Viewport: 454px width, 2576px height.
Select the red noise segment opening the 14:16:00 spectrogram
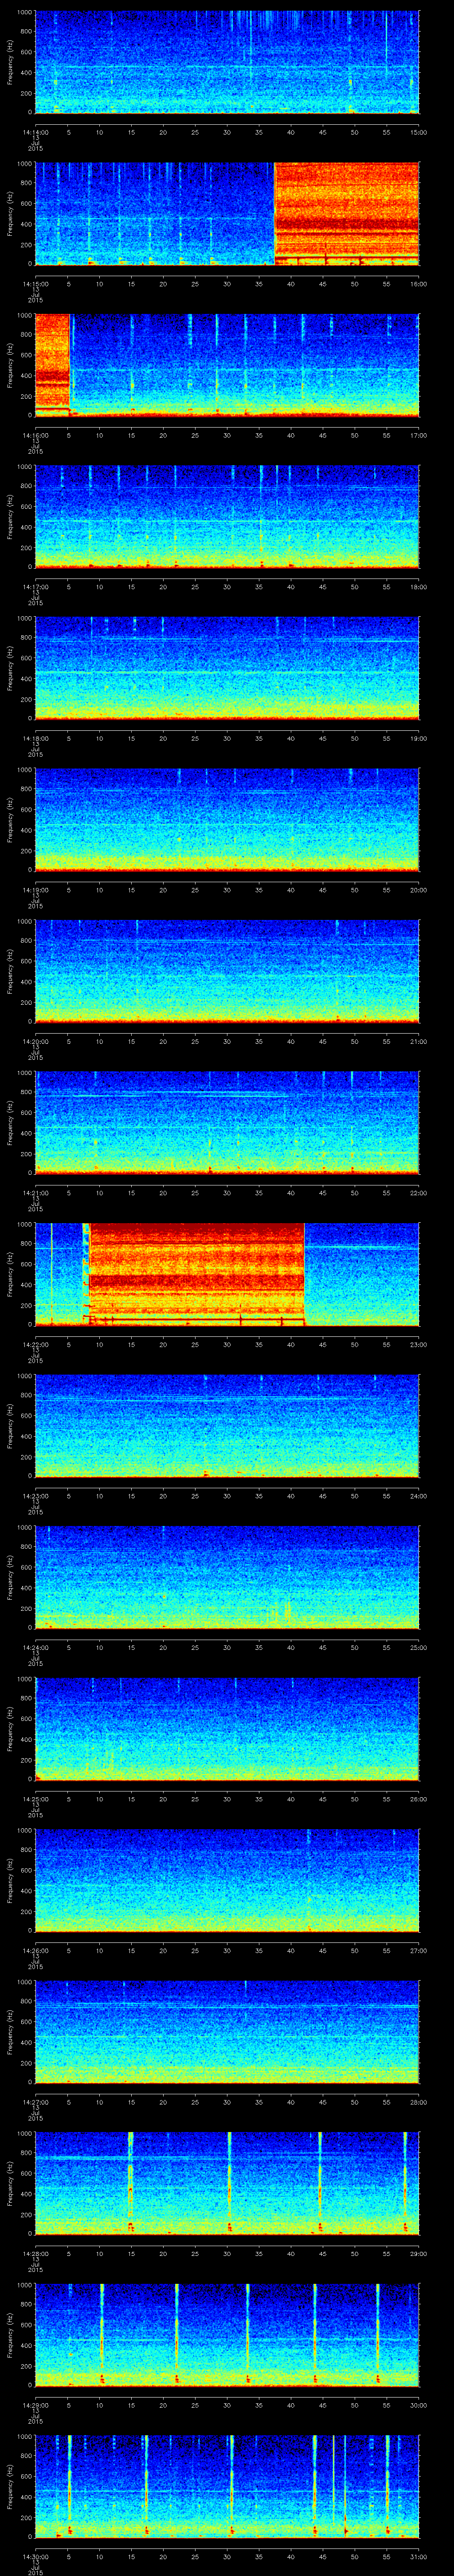click(x=52, y=366)
